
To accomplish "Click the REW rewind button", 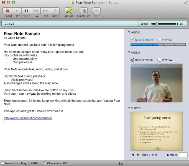I will tap(35, 11).
